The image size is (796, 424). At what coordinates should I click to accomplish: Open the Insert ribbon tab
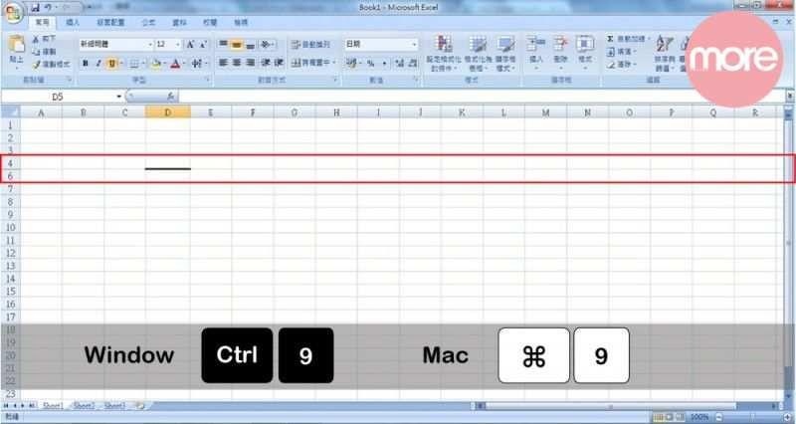(72, 23)
